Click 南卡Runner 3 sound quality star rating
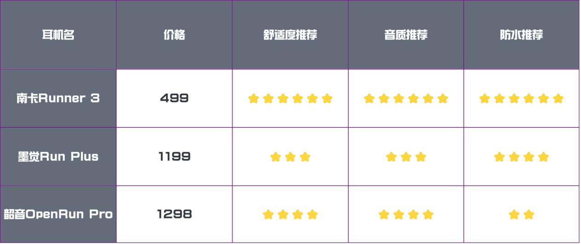Viewport: 581px width, 244px height. tap(406, 98)
